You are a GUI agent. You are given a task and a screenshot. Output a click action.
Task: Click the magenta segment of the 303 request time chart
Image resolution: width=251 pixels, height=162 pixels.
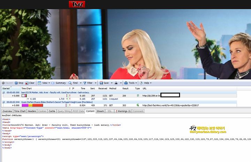pyautogui.click(x=25, y=105)
